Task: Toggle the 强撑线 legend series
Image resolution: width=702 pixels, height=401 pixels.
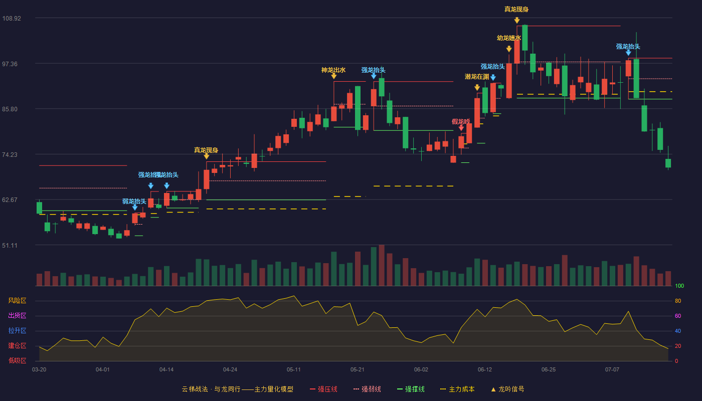Action: (411, 389)
